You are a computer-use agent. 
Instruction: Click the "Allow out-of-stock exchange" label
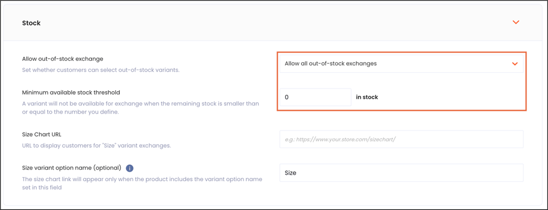(62, 59)
